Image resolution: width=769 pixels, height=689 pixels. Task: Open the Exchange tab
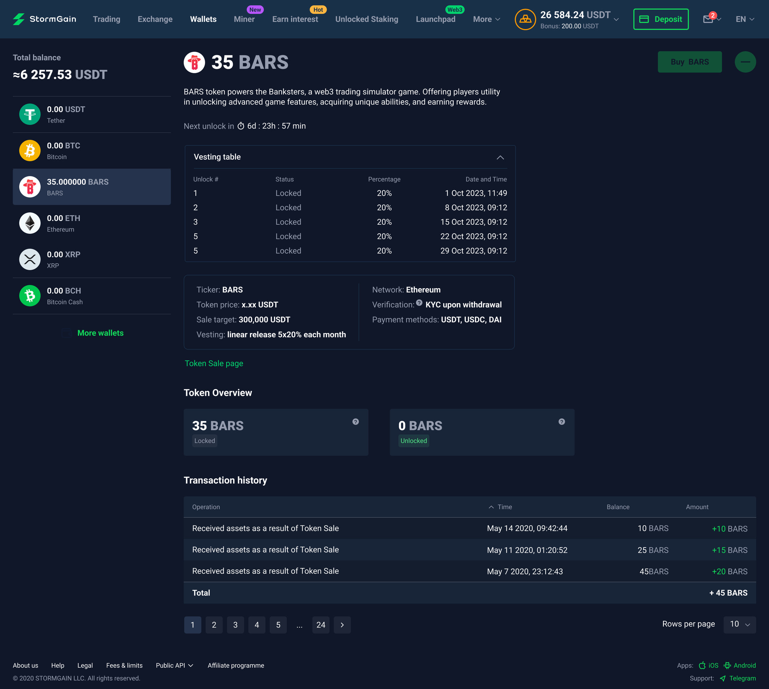pos(155,19)
